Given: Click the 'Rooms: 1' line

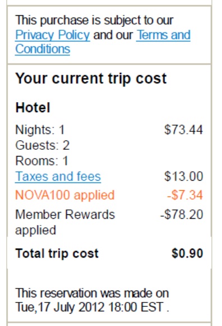Looking at the screenshot, I should tap(41, 161).
